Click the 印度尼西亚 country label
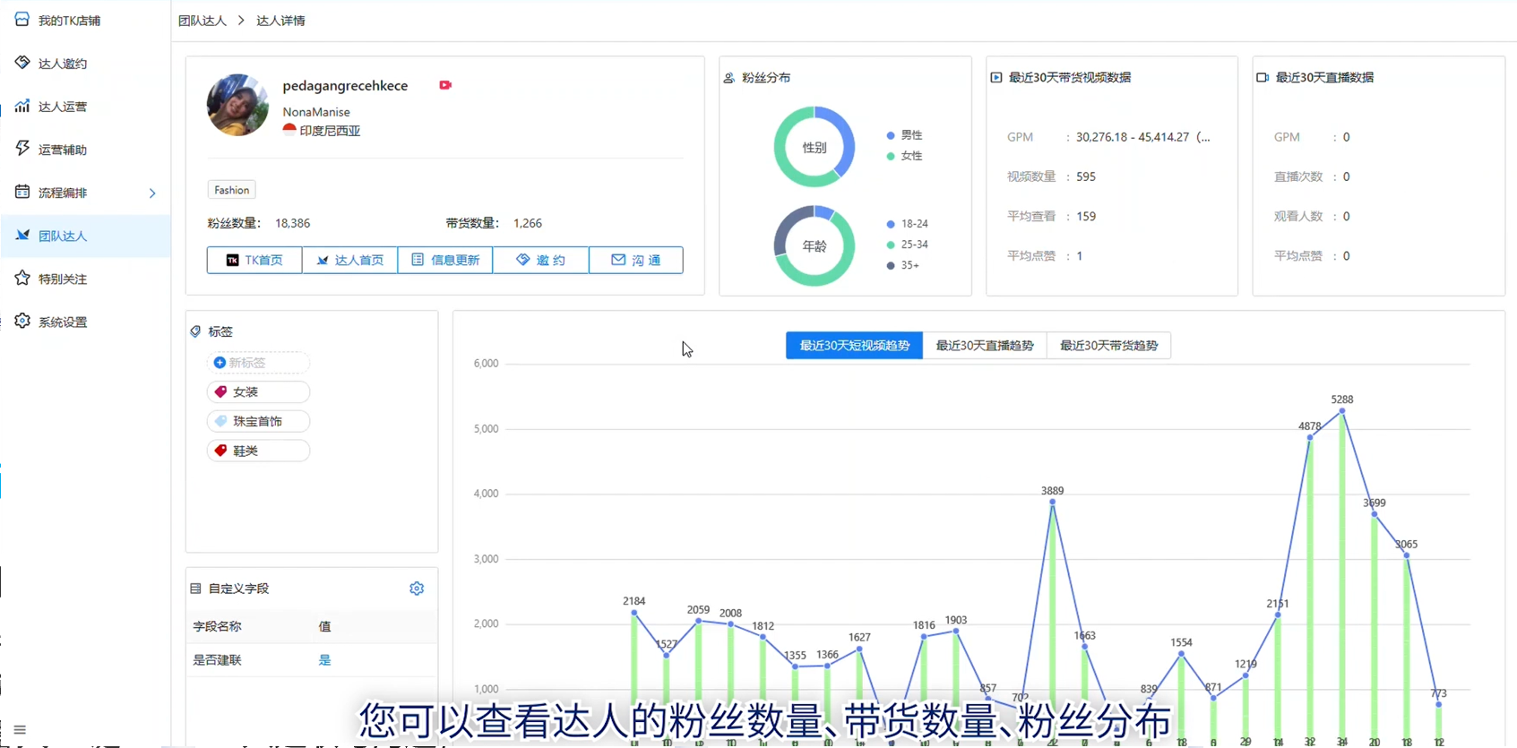Screen dimensions: 1517x748 coord(330,131)
